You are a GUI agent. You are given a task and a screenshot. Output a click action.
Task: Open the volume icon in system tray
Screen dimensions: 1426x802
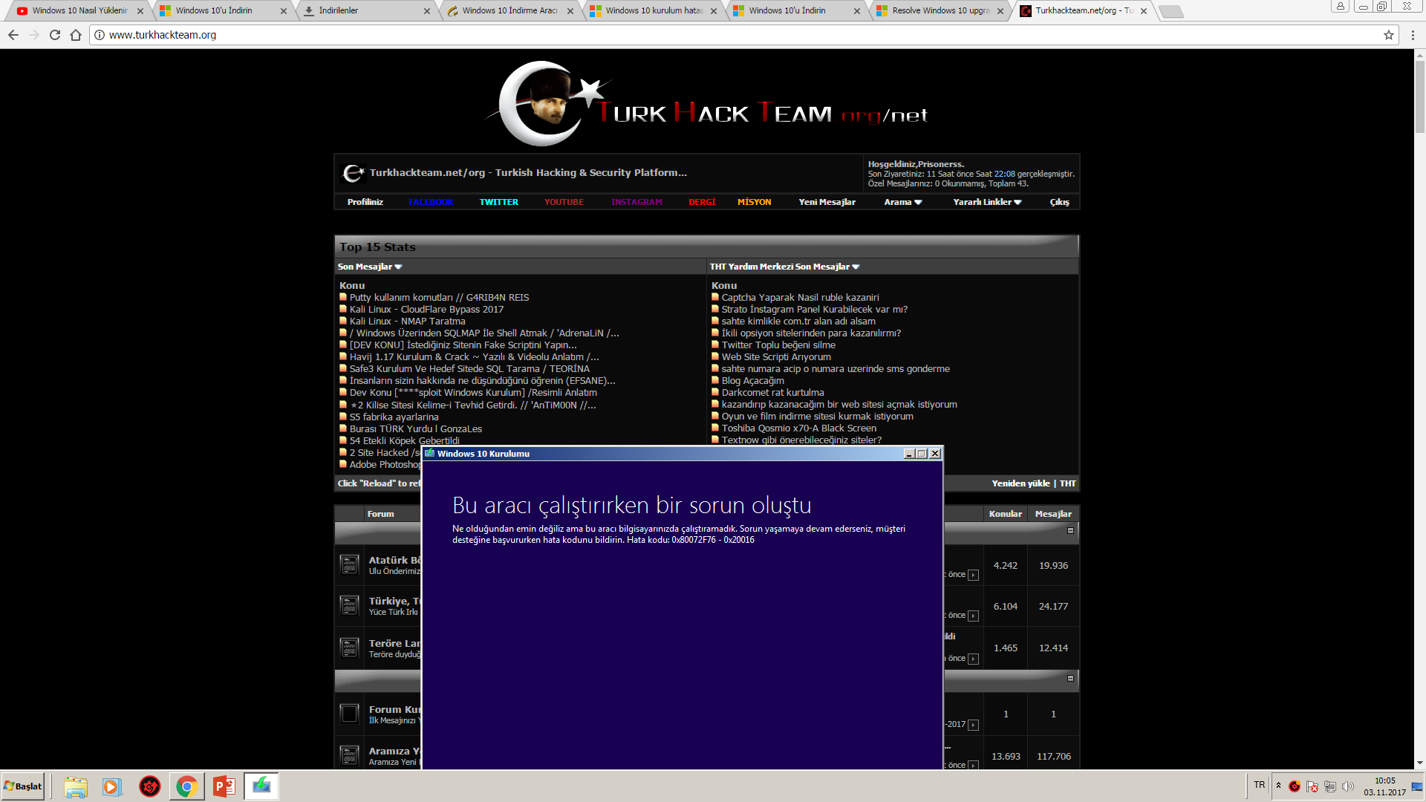coord(1348,786)
